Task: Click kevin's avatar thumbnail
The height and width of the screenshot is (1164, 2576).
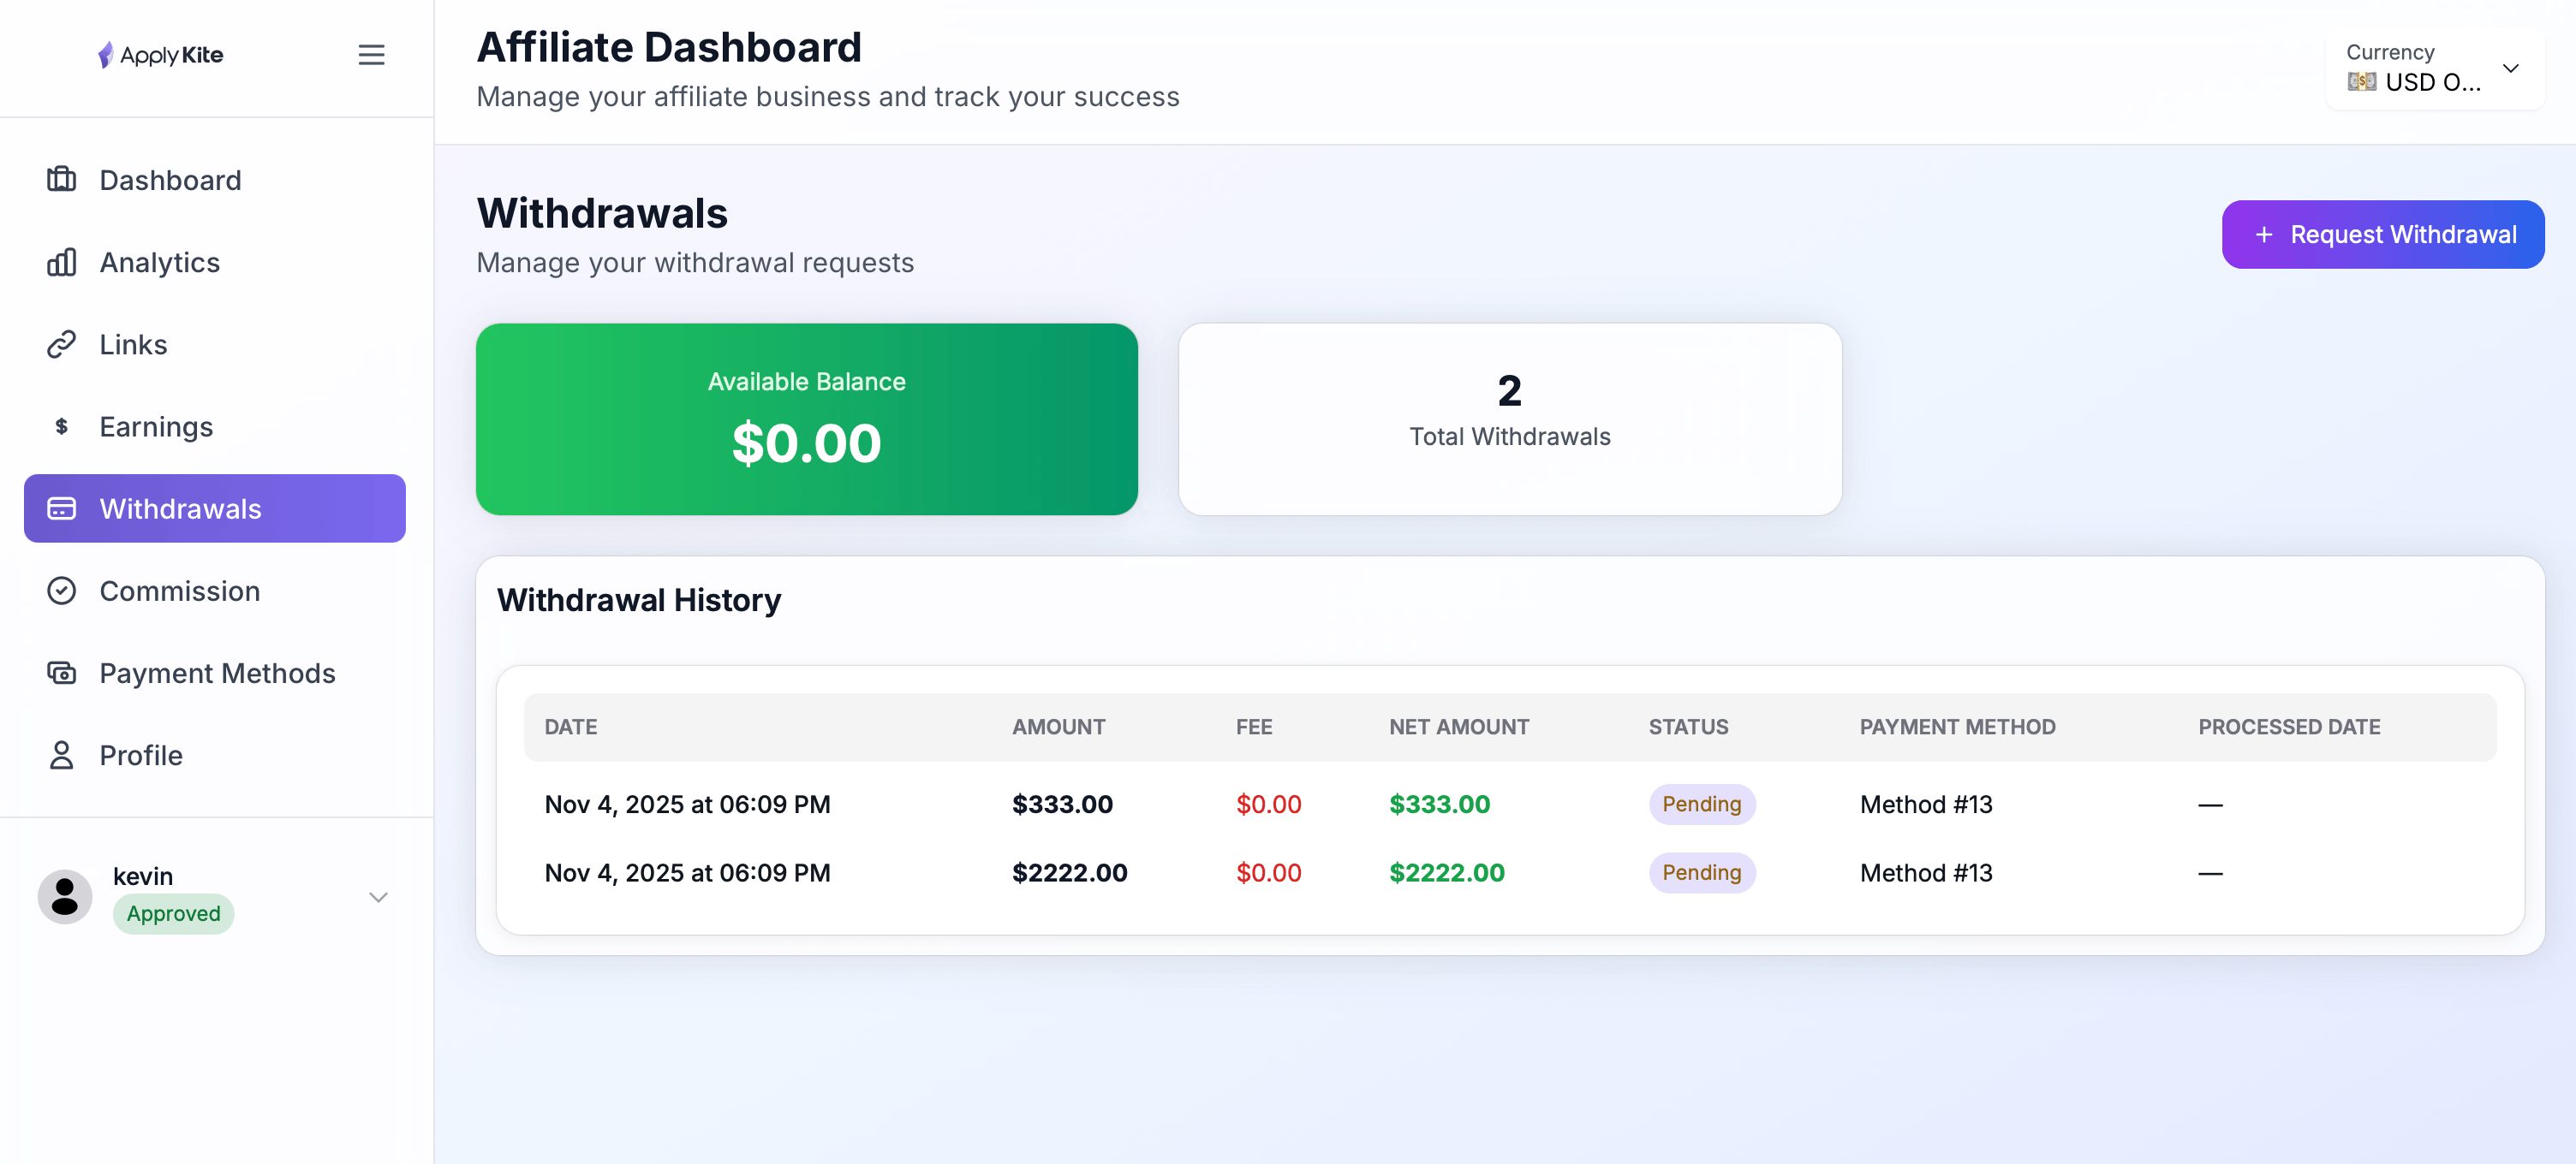Action: 64,896
